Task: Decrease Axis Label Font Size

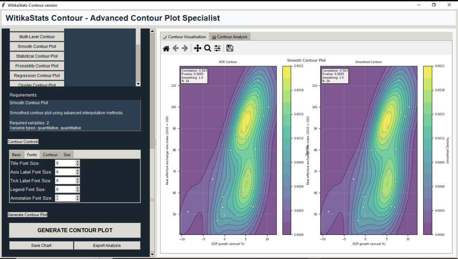Action: 77,174
